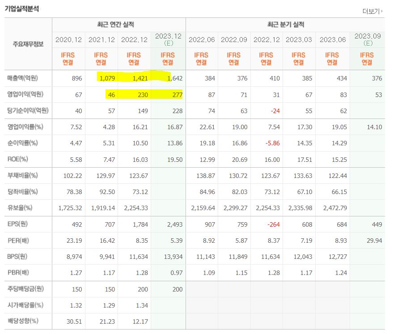Image resolution: width=393 pixels, height=334 pixels.
Task: Click the highlighted 1,079 sales value
Action: click(x=107, y=78)
